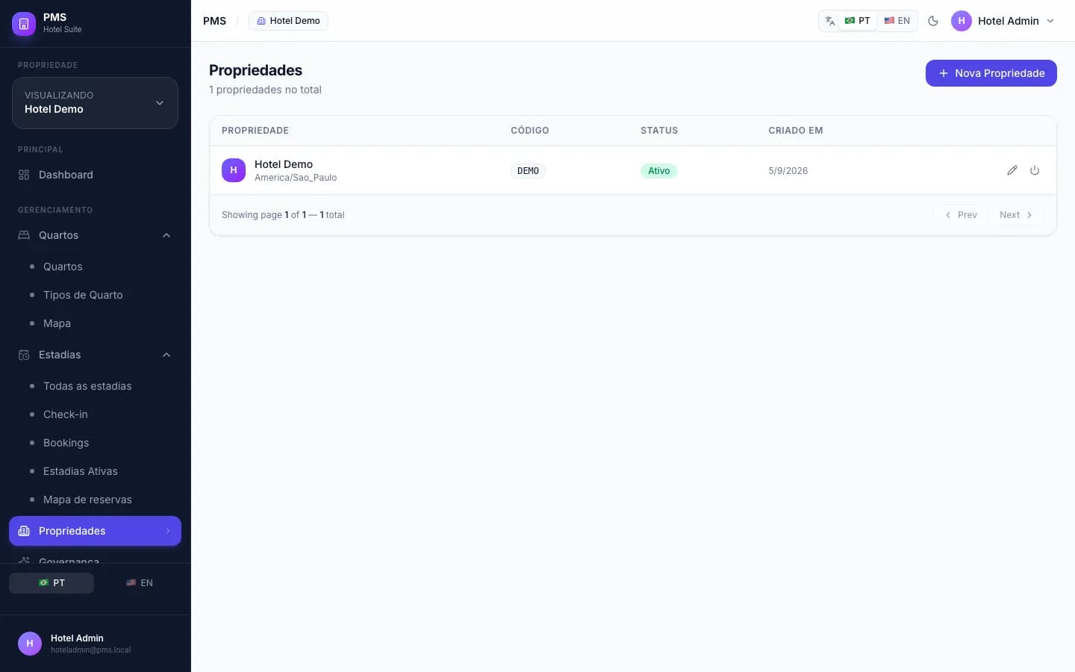Click the CÓDIGO column header
The height and width of the screenshot is (672, 1075).
tap(530, 131)
